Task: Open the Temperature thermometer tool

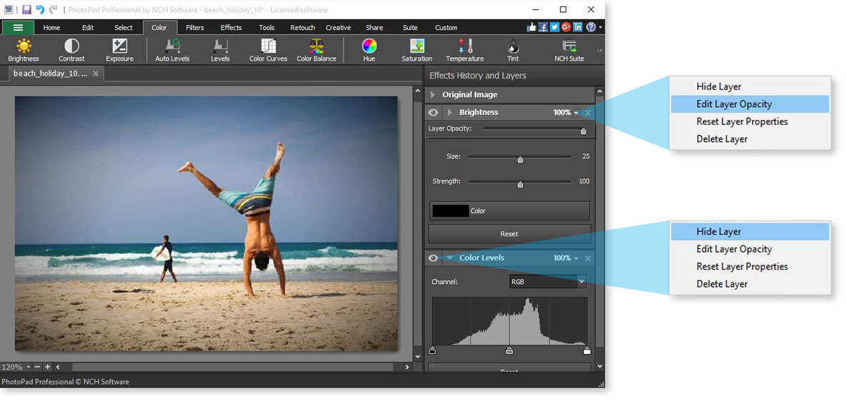Action: [x=465, y=47]
